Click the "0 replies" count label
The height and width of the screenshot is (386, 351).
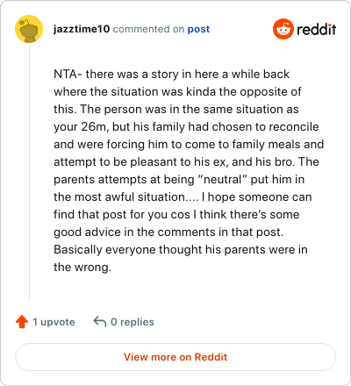tap(133, 322)
